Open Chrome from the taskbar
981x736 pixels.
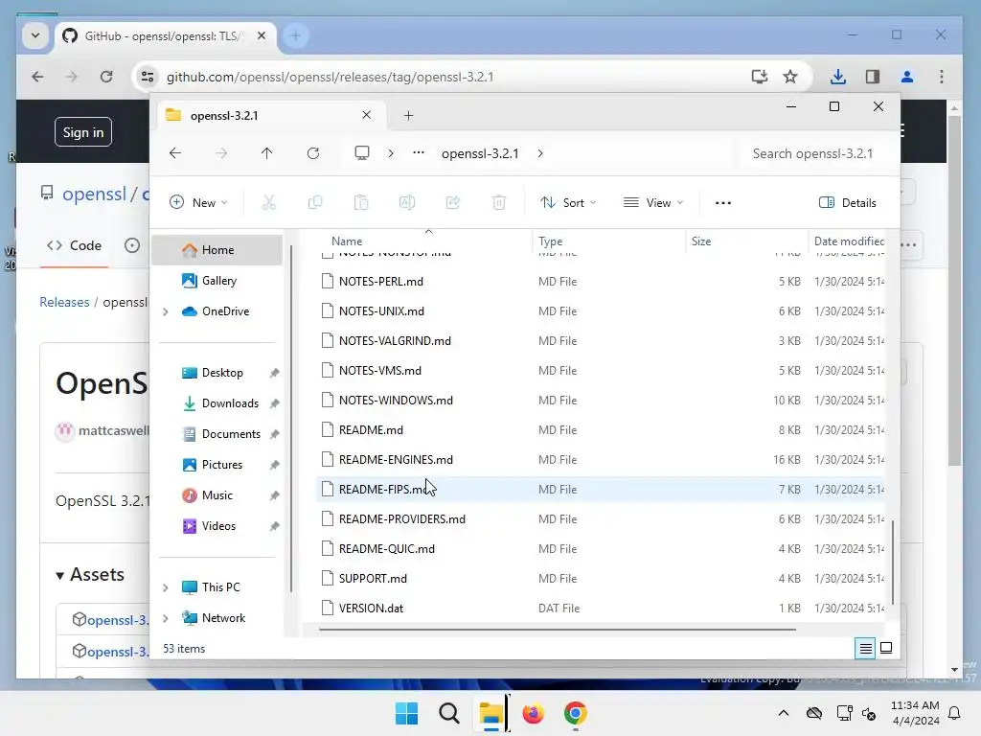(x=575, y=713)
